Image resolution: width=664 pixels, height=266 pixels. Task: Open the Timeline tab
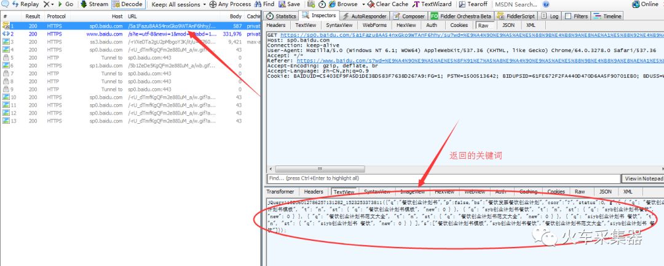click(607, 16)
